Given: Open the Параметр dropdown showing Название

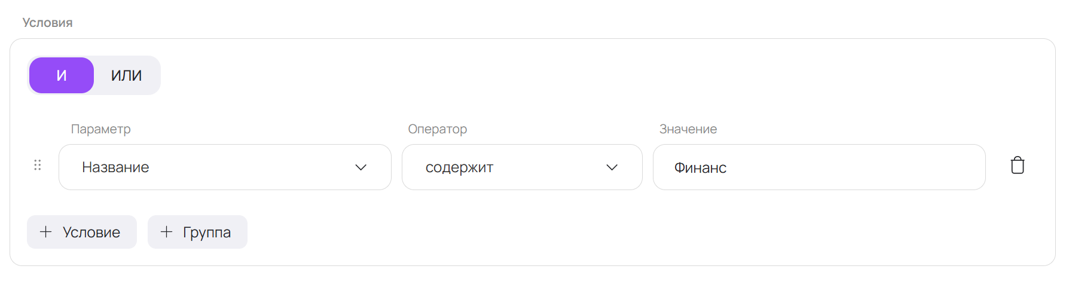Looking at the screenshot, I should (x=224, y=167).
